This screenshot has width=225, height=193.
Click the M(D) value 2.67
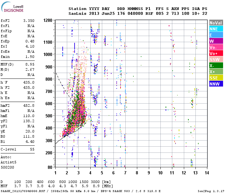point(30,69)
